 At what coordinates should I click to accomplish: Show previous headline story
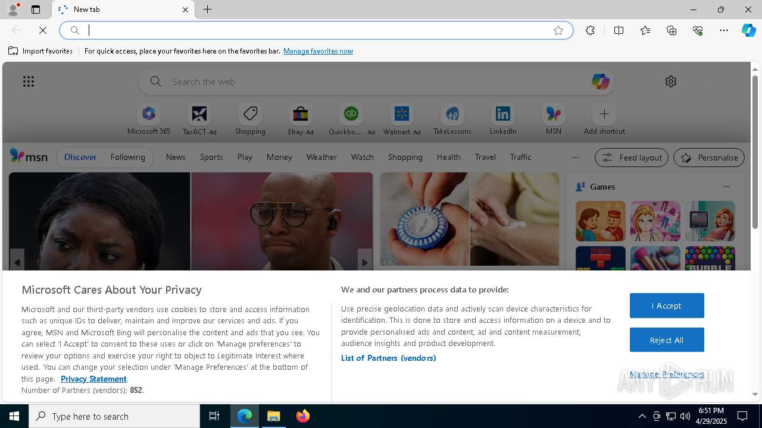[17, 262]
